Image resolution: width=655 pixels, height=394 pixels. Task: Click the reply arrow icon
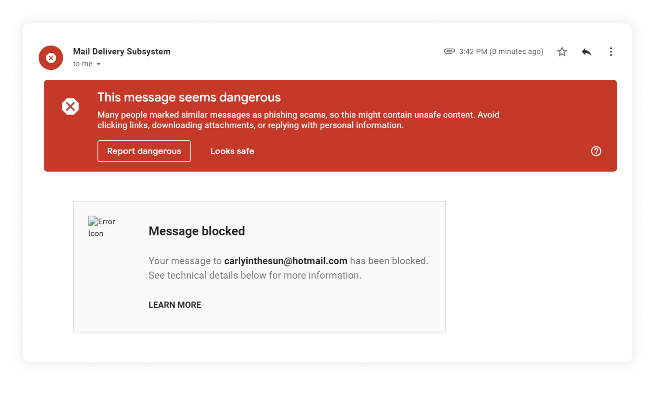586,52
